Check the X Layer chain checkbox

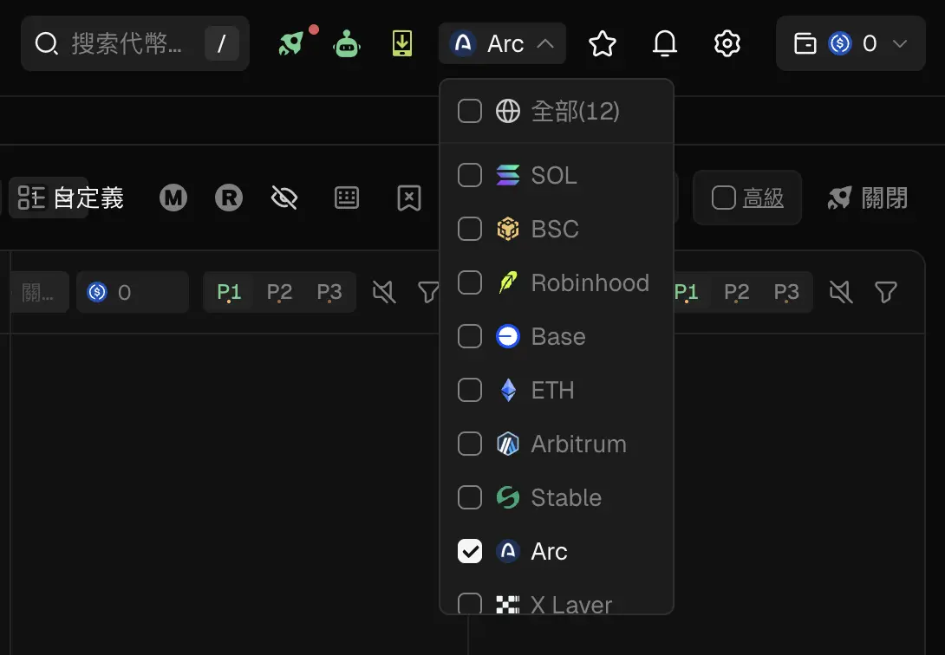[x=470, y=604]
